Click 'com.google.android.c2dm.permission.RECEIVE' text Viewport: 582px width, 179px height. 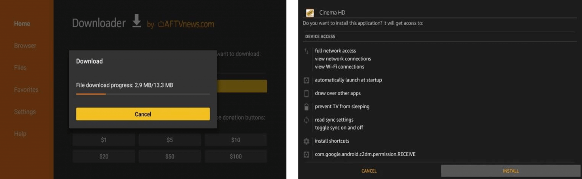(365, 154)
